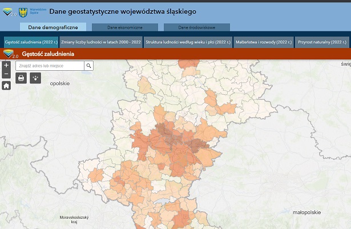Click the Dane geostatystyczne województwa śląskiego title

[x=123, y=11]
